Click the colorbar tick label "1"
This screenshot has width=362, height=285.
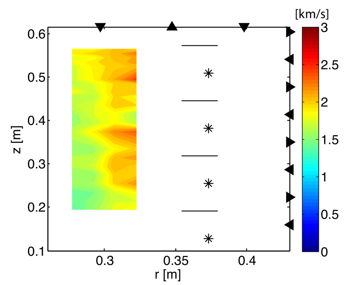(324, 177)
